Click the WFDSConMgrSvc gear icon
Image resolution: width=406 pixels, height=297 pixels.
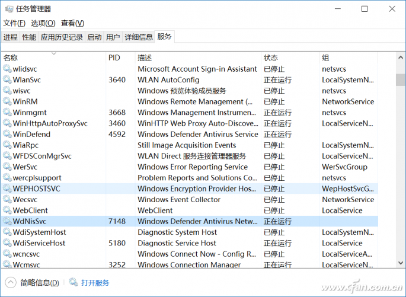coord(7,156)
